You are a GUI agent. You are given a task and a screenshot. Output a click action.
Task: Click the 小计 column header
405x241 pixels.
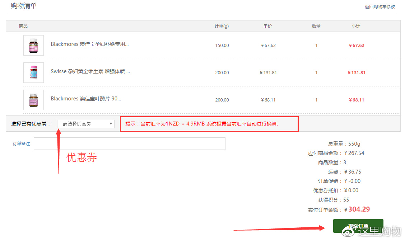pos(356,26)
